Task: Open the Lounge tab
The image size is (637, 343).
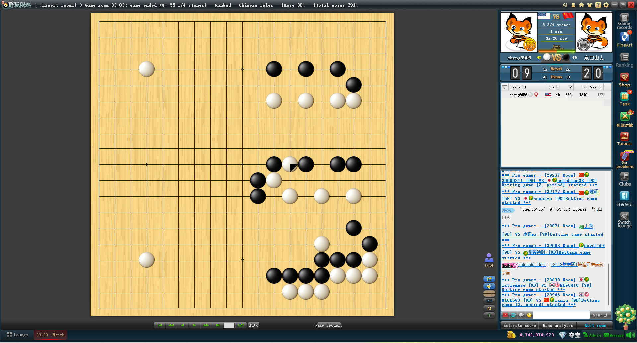Action: [17, 335]
